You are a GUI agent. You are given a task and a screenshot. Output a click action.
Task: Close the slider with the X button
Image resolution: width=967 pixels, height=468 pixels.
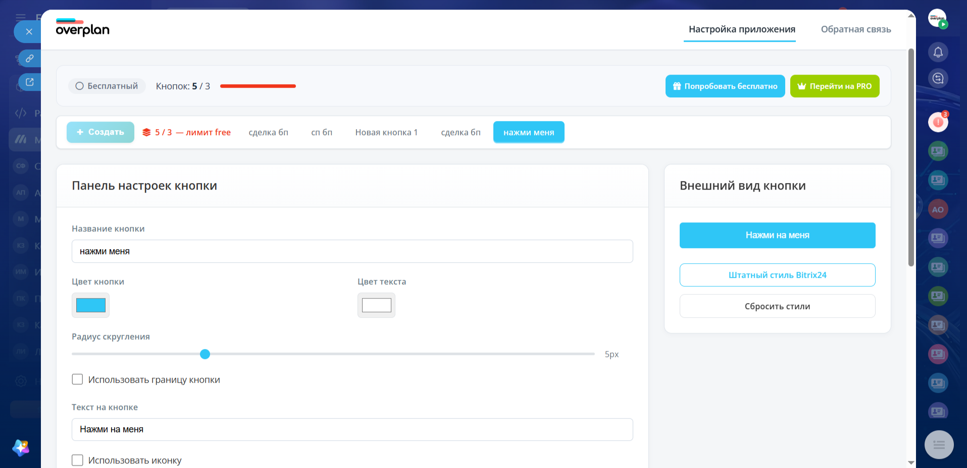tap(29, 32)
